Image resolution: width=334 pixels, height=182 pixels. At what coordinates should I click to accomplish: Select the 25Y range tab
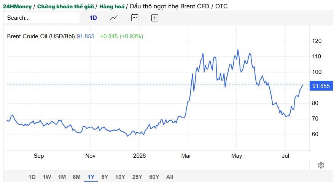[x=137, y=177]
